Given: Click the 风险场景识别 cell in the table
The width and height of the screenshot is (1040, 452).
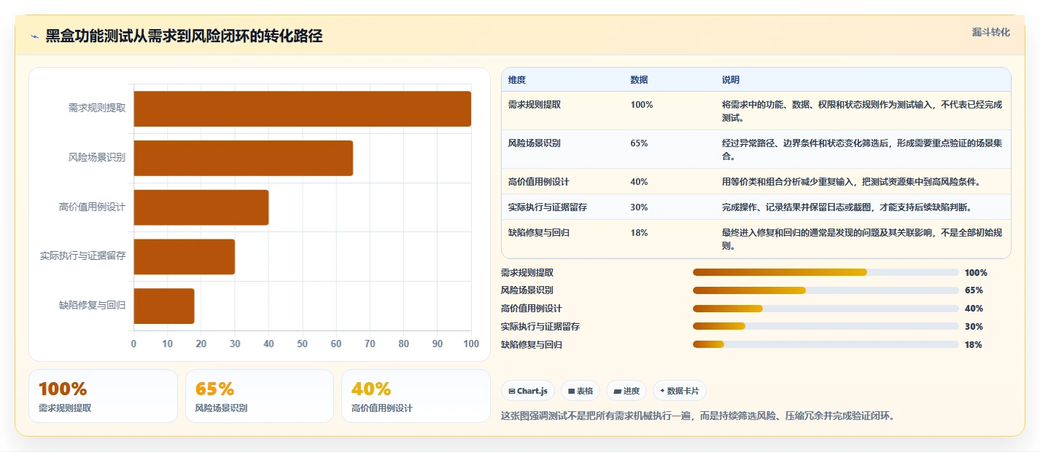Looking at the screenshot, I should (535, 143).
